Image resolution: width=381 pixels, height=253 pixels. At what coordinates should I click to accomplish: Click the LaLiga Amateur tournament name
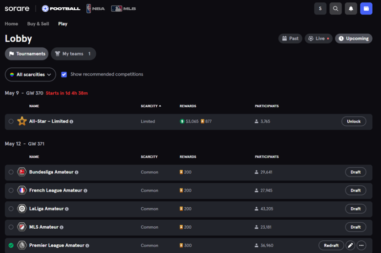tap(46, 209)
